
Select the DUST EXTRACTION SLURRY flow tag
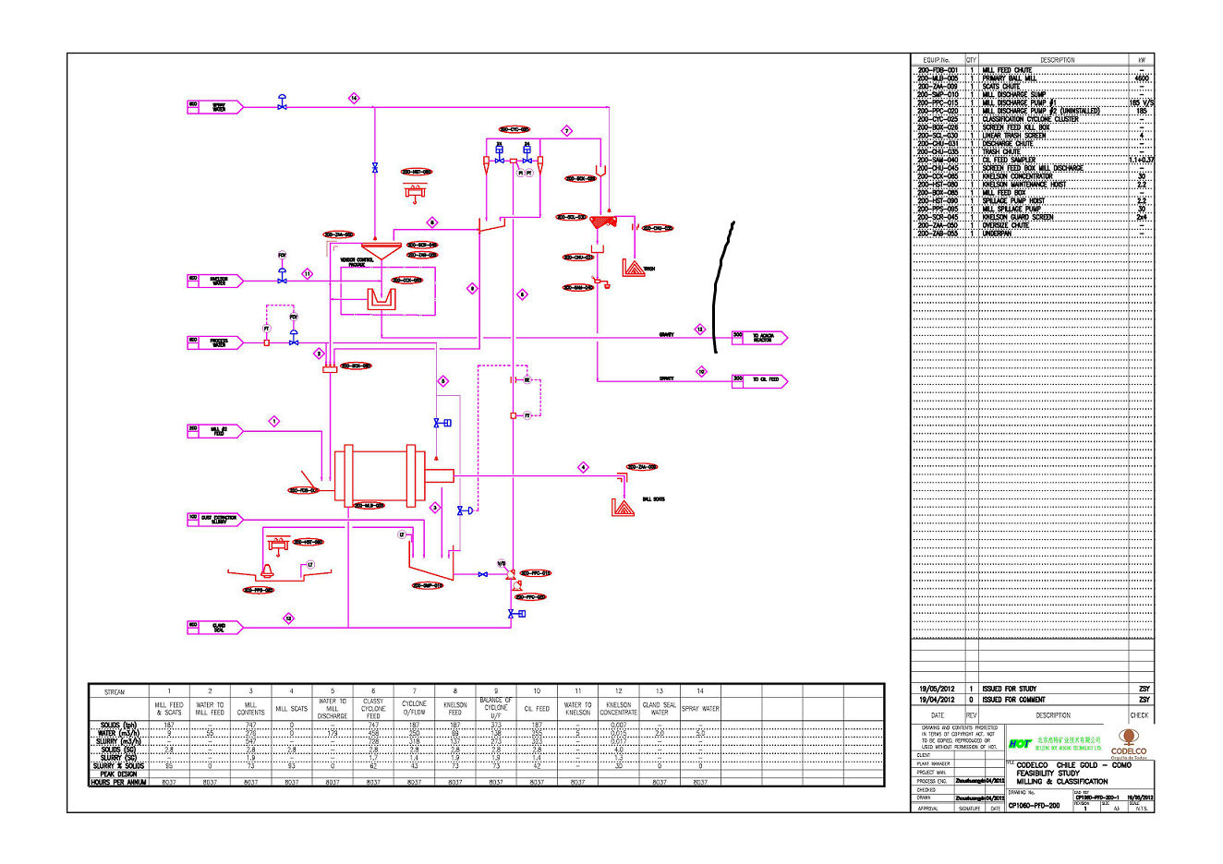coord(215,519)
